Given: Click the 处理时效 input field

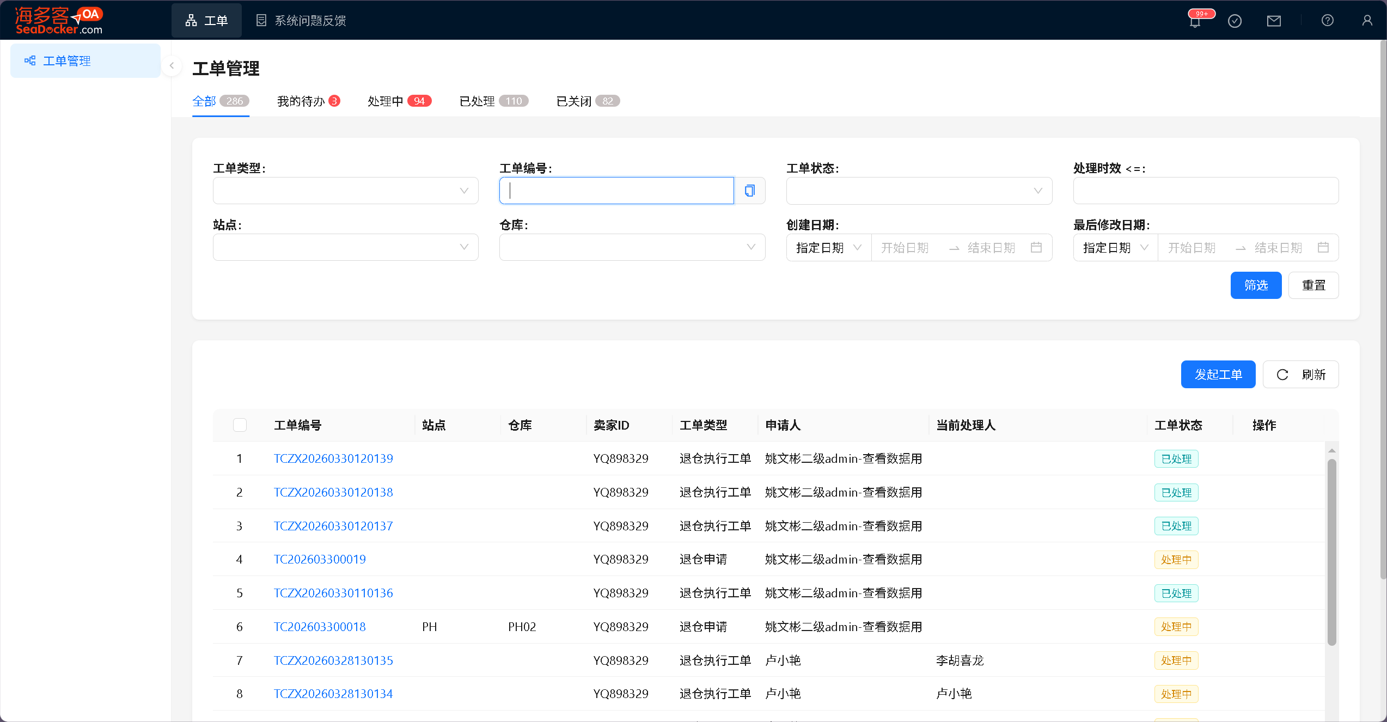Looking at the screenshot, I should 1206,191.
